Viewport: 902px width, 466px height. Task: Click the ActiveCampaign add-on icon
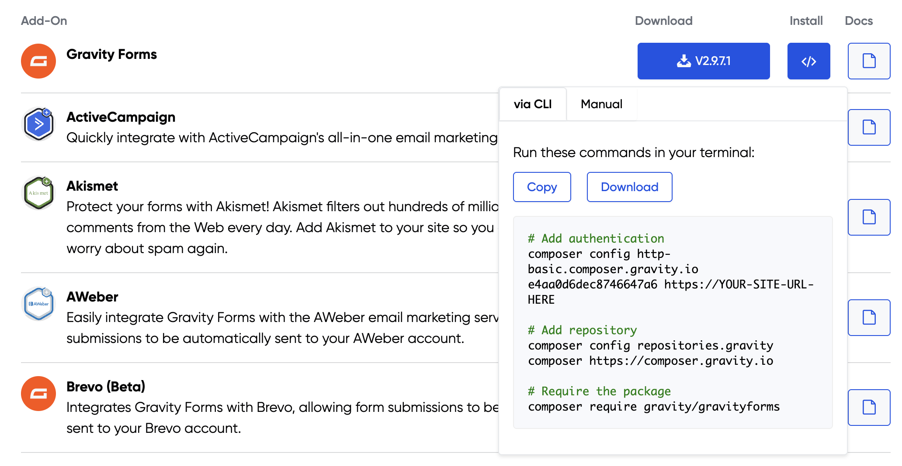38,124
